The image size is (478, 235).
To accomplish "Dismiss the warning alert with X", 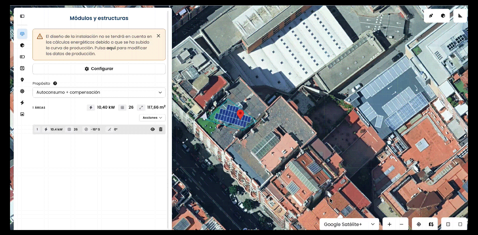I will 158,36.
